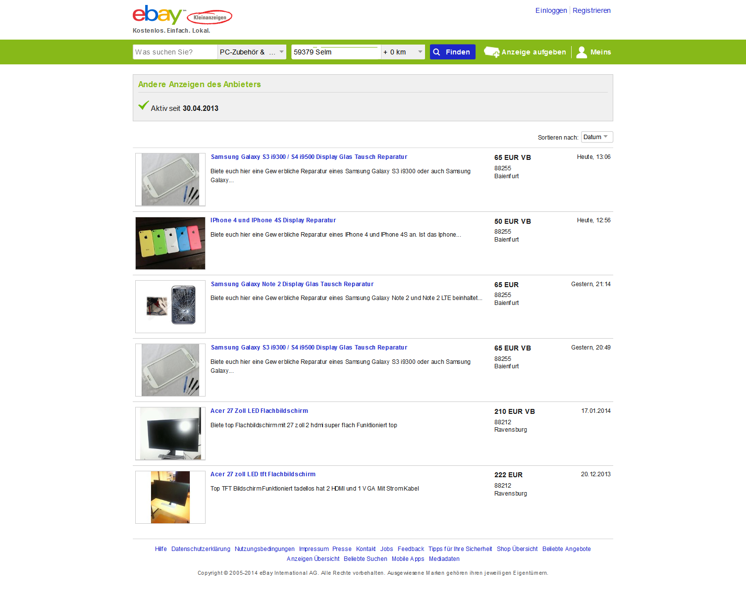This screenshot has width=746, height=601.
Task: Click the colorful iPhones thumbnail
Action: 170,243
